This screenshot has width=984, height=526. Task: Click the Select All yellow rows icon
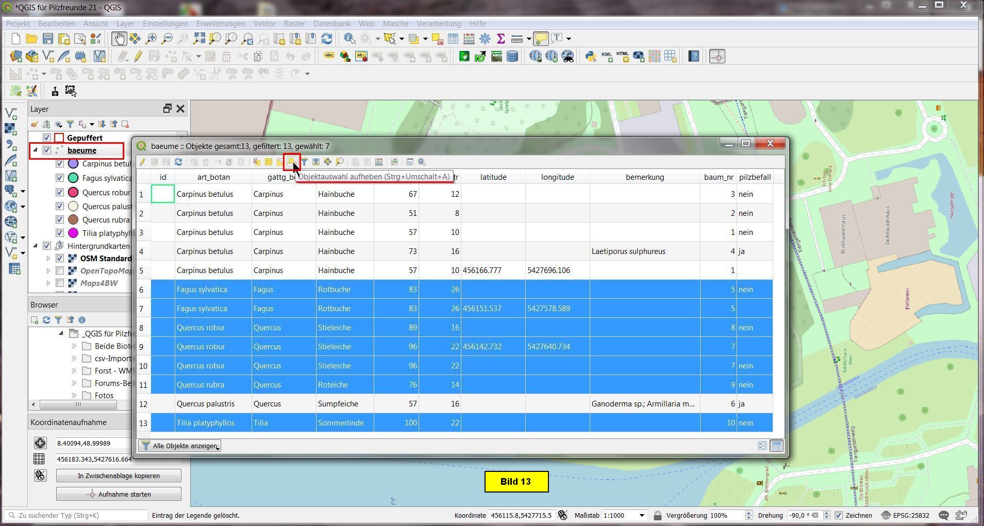tap(269, 162)
